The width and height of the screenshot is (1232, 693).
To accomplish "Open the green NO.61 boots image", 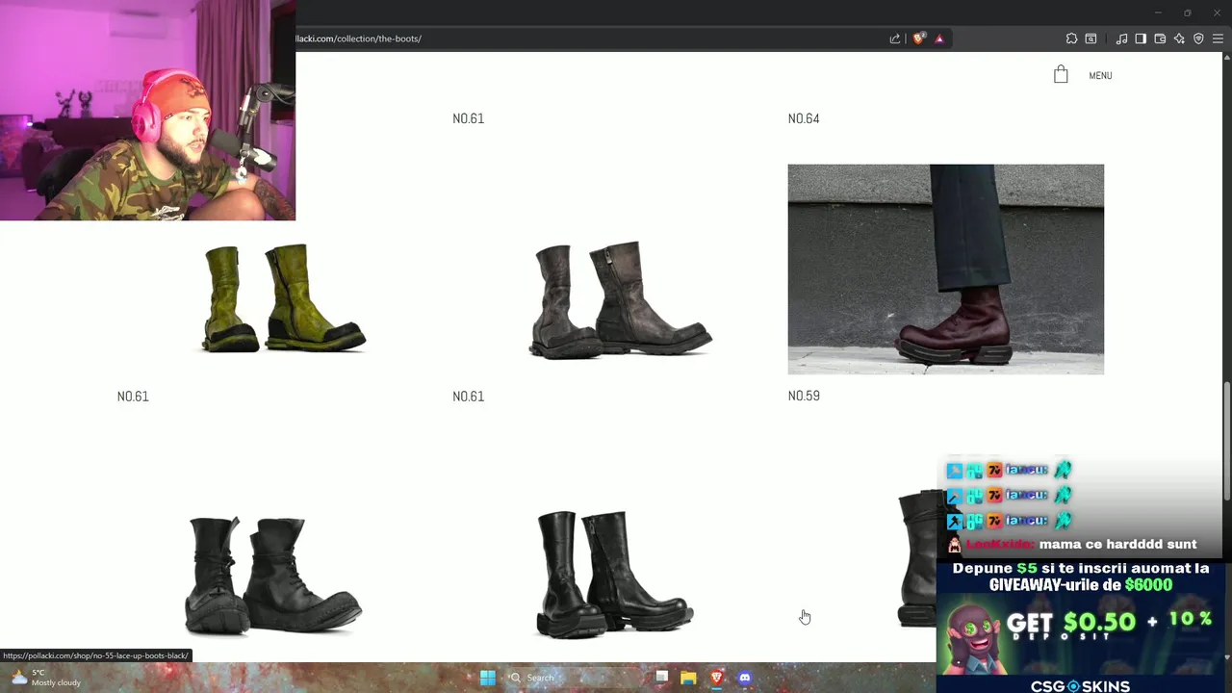I will [283, 297].
